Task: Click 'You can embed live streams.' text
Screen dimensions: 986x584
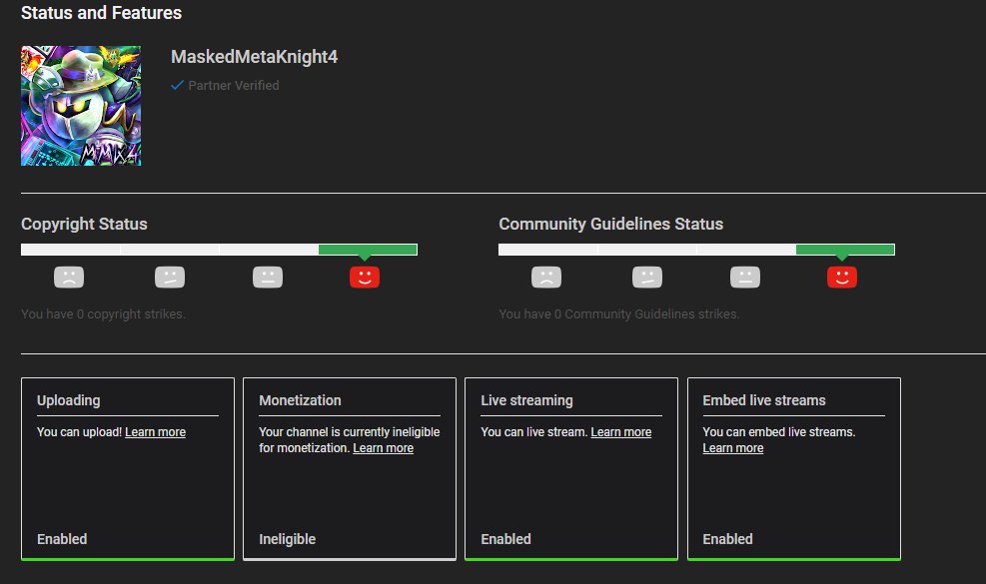Action: 779,432
